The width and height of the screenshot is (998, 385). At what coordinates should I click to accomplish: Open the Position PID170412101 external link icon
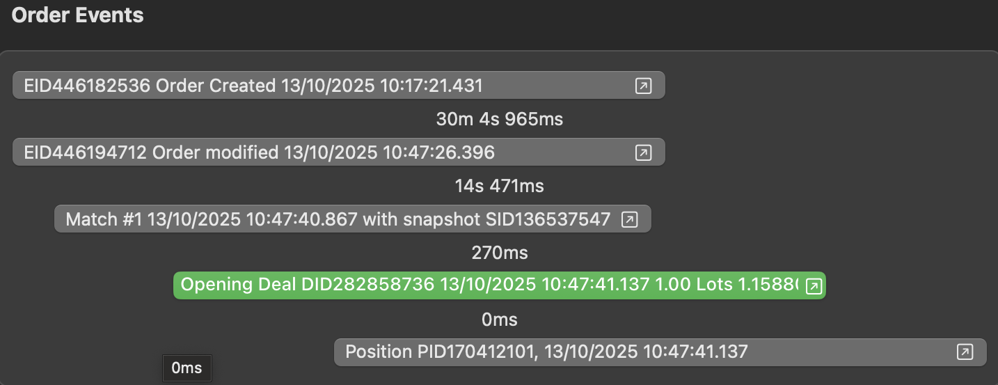pyautogui.click(x=965, y=352)
